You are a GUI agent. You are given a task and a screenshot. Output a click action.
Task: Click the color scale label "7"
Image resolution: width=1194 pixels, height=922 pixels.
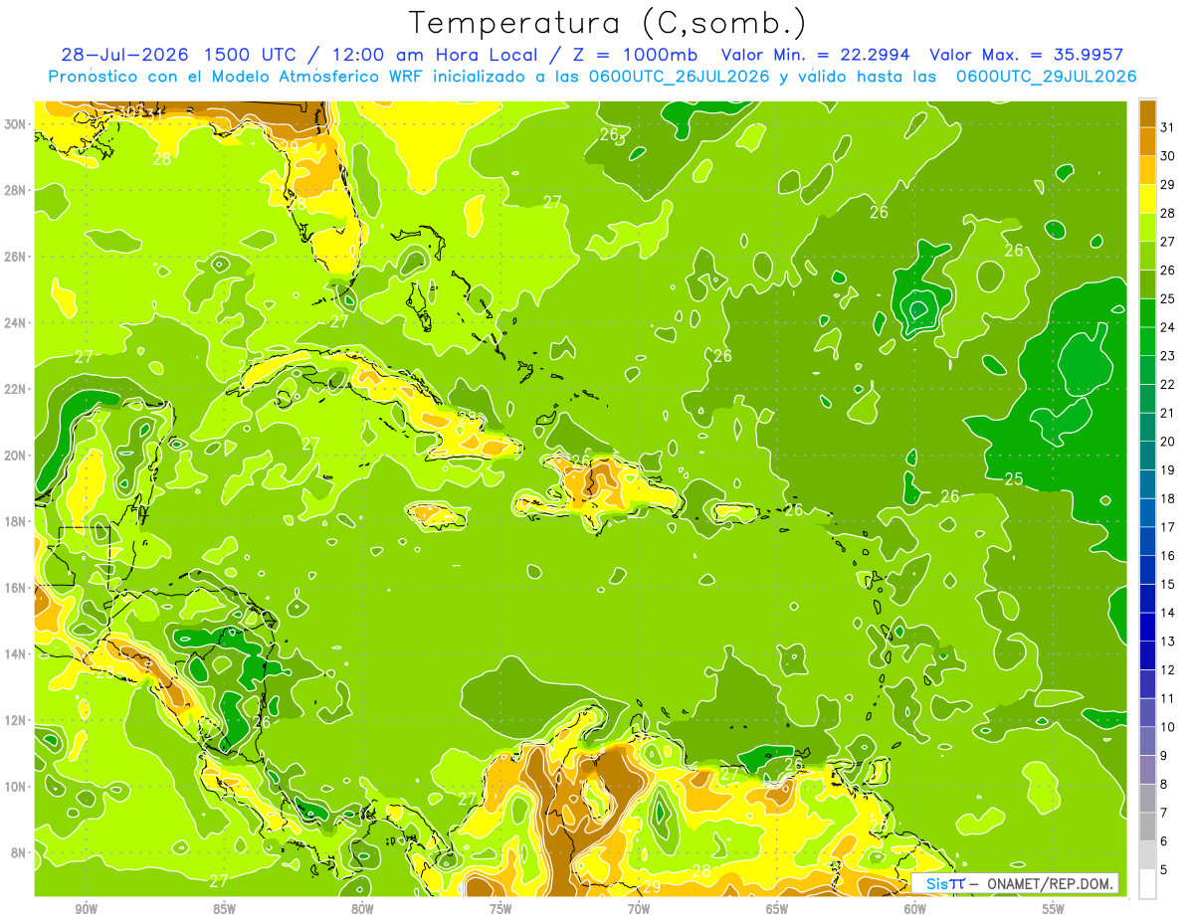[1164, 813]
